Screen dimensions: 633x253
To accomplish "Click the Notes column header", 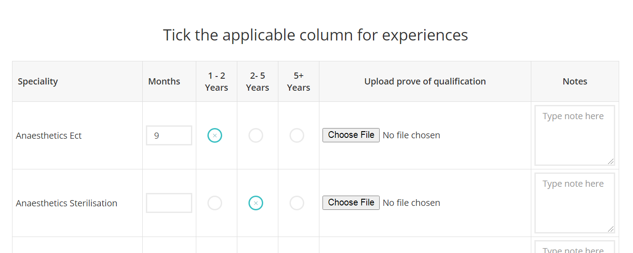I will click(x=575, y=81).
